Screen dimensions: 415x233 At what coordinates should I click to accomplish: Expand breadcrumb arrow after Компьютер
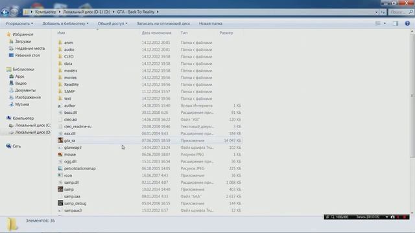point(60,12)
